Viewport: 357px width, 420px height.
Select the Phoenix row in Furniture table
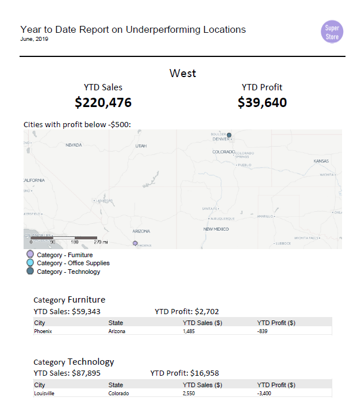[182, 331]
